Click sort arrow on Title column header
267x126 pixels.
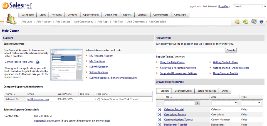[171, 97]
